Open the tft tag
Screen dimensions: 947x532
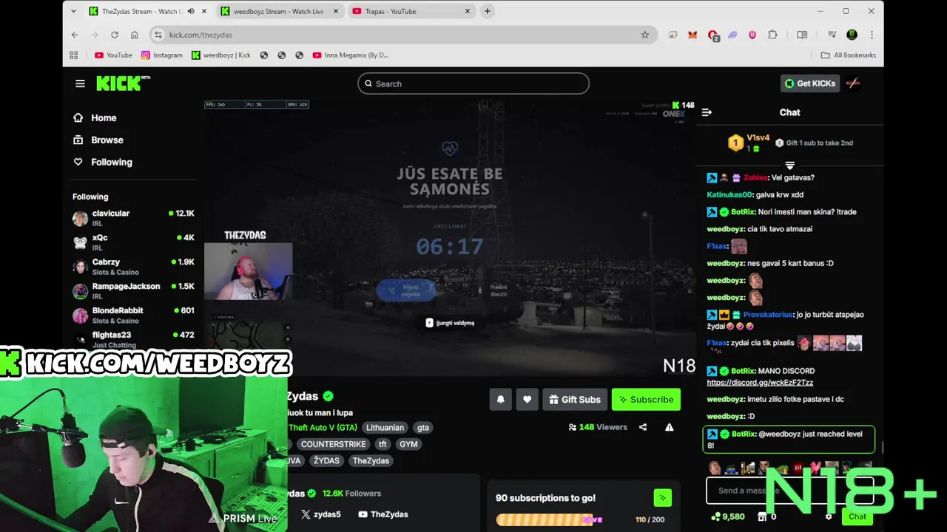tap(382, 444)
